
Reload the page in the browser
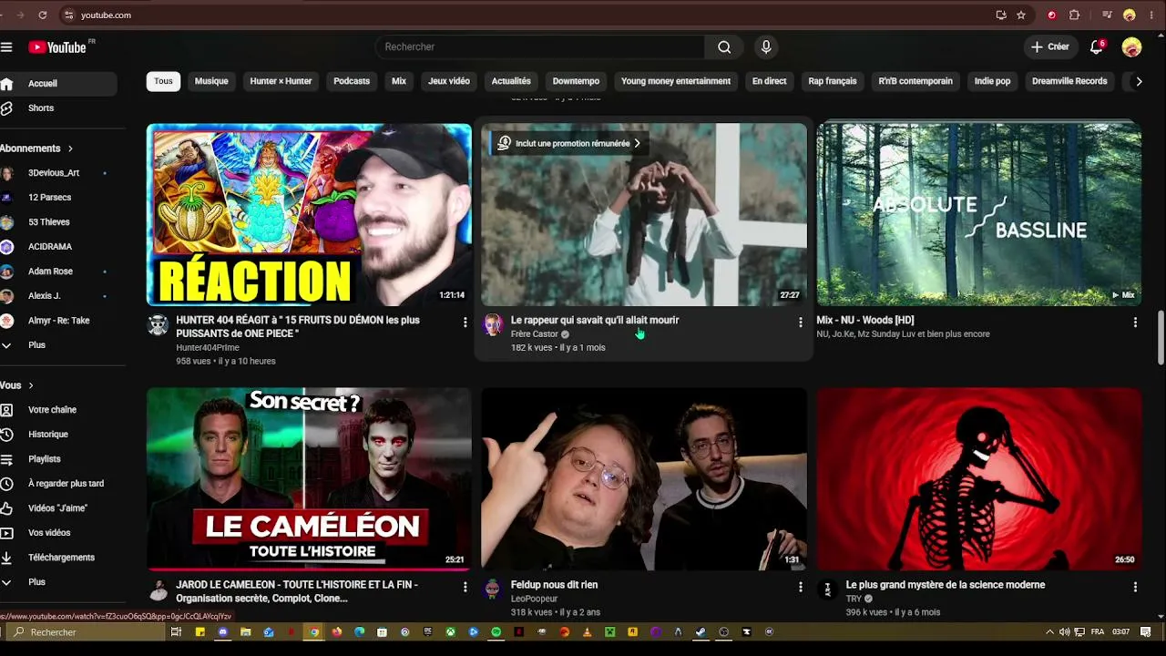click(43, 15)
